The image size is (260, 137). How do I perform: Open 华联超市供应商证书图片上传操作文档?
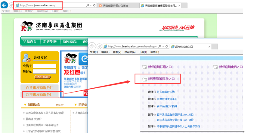click(x=178, y=126)
